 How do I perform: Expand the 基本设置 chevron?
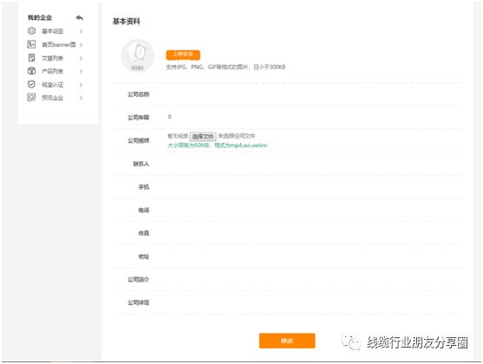coord(81,31)
